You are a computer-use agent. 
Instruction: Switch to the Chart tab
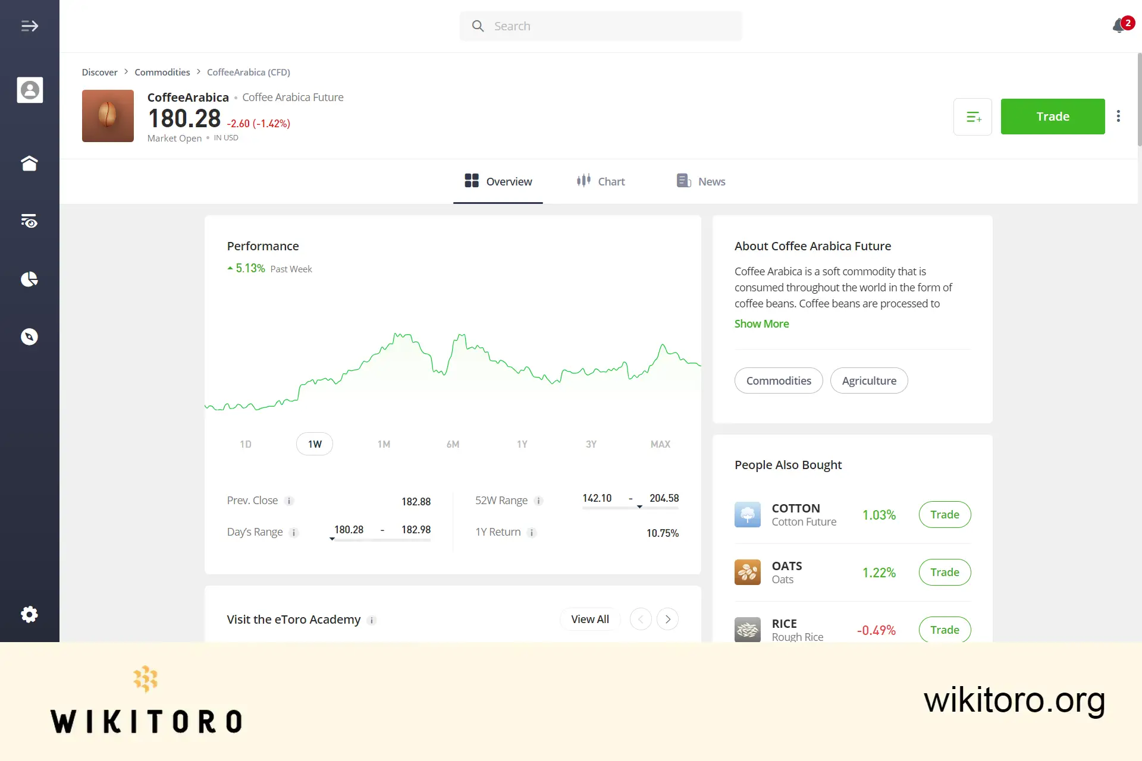click(601, 181)
